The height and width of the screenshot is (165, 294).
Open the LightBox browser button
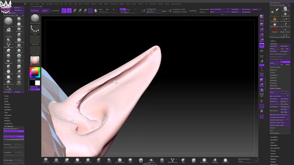(45, 11)
